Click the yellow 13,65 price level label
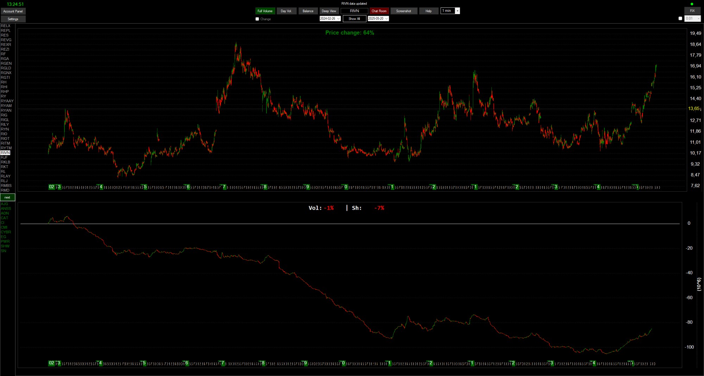This screenshot has width=704, height=376. coord(694,109)
